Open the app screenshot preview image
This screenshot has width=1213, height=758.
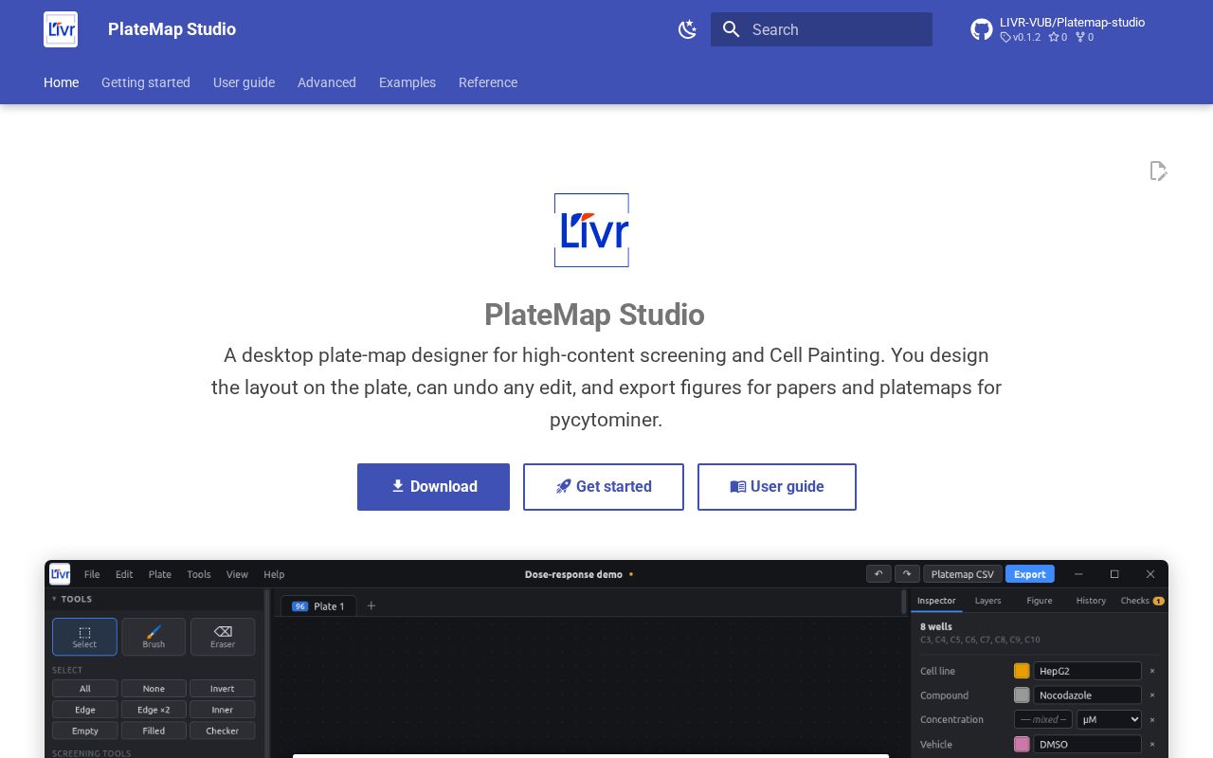606,659
